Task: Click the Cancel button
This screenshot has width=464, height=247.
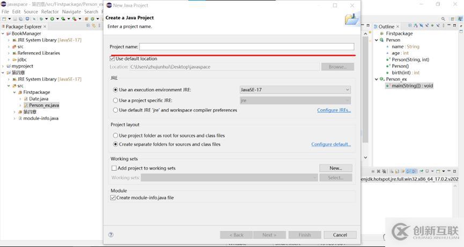Action: pos(340,235)
